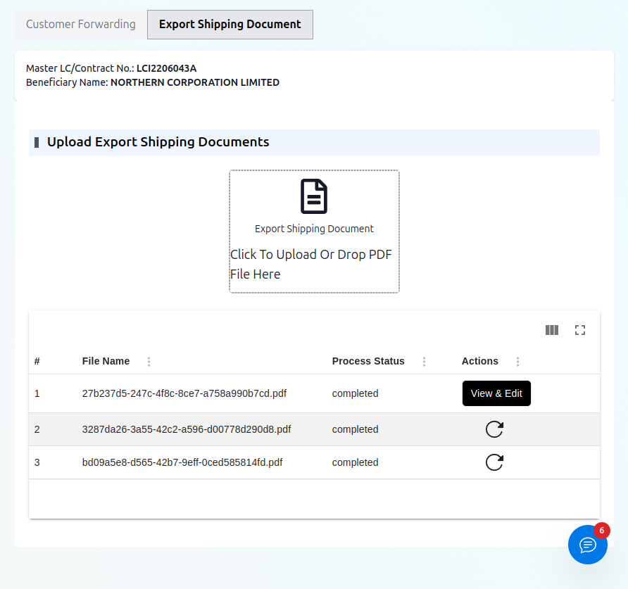628x589 pixels.
Task: Click the Actions column header
Action: point(480,361)
